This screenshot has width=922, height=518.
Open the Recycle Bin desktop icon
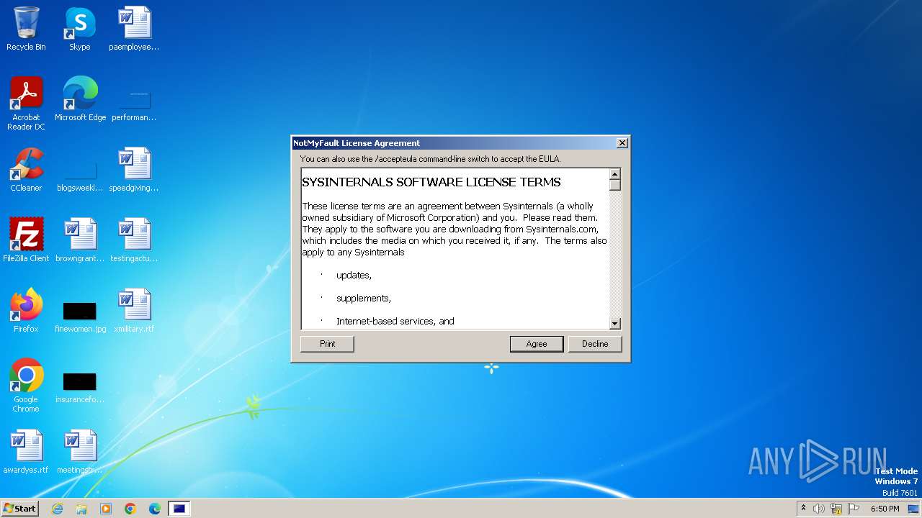[26, 29]
